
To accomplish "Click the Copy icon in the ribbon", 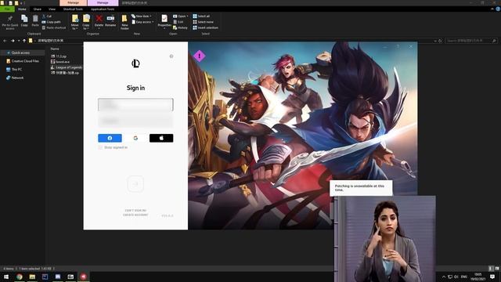I will (x=24, y=19).
